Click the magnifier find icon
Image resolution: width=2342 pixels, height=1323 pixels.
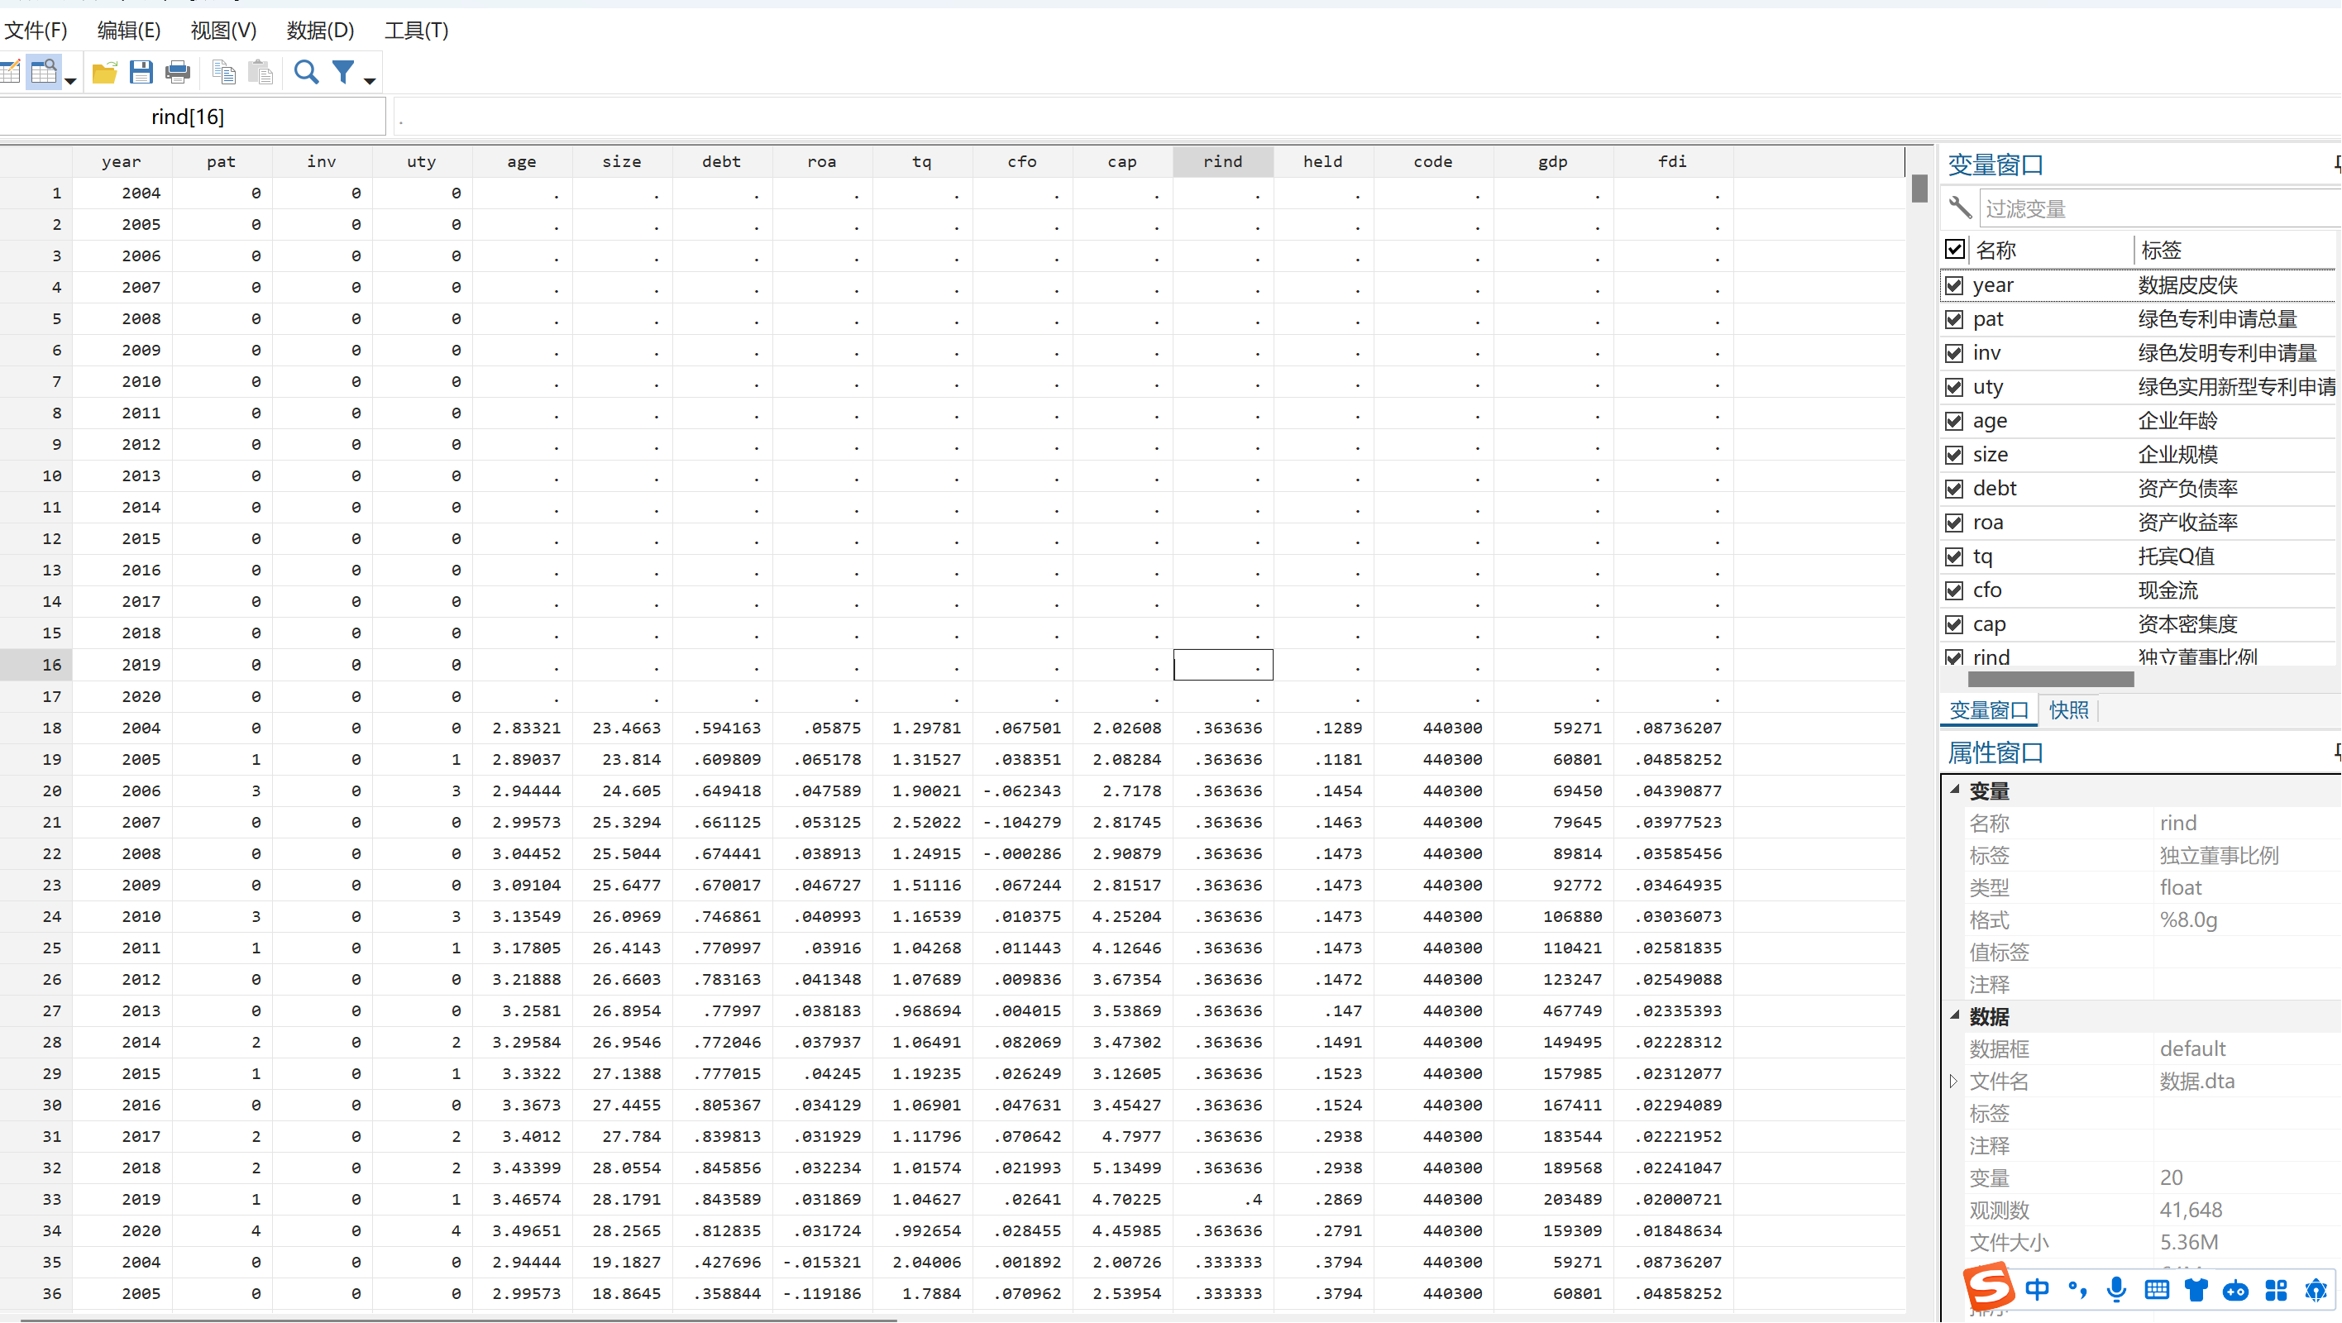point(306,73)
